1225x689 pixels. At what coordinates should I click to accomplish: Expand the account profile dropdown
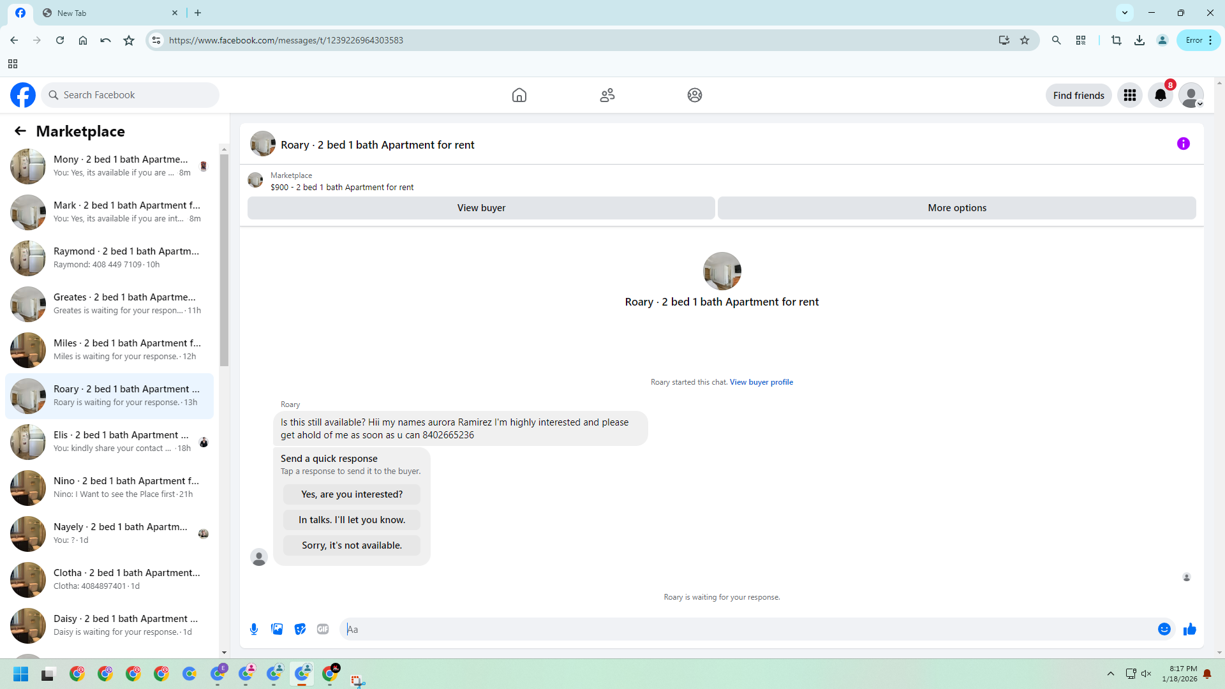tap(1191, 95)
